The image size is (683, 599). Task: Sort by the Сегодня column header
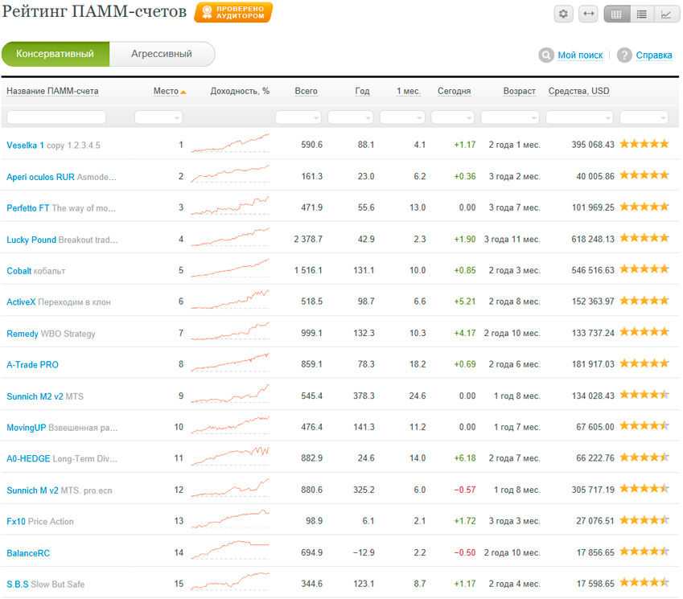(x=454, y=91)
